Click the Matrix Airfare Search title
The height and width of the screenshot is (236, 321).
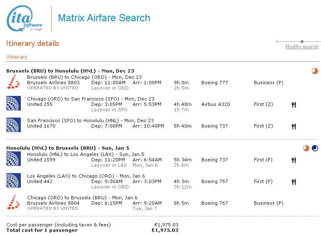tap(104, 18)
